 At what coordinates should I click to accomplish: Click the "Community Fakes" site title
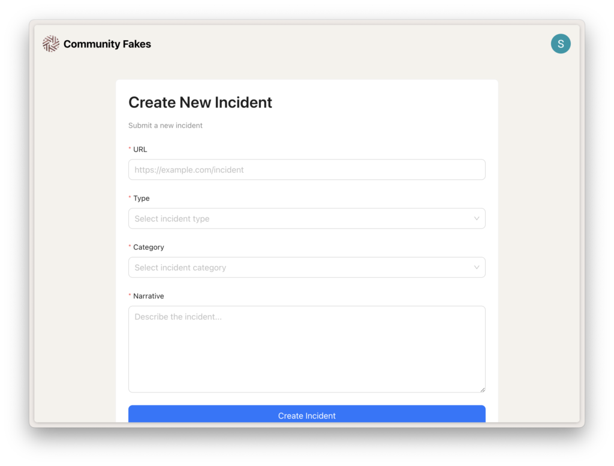(107, 44)
